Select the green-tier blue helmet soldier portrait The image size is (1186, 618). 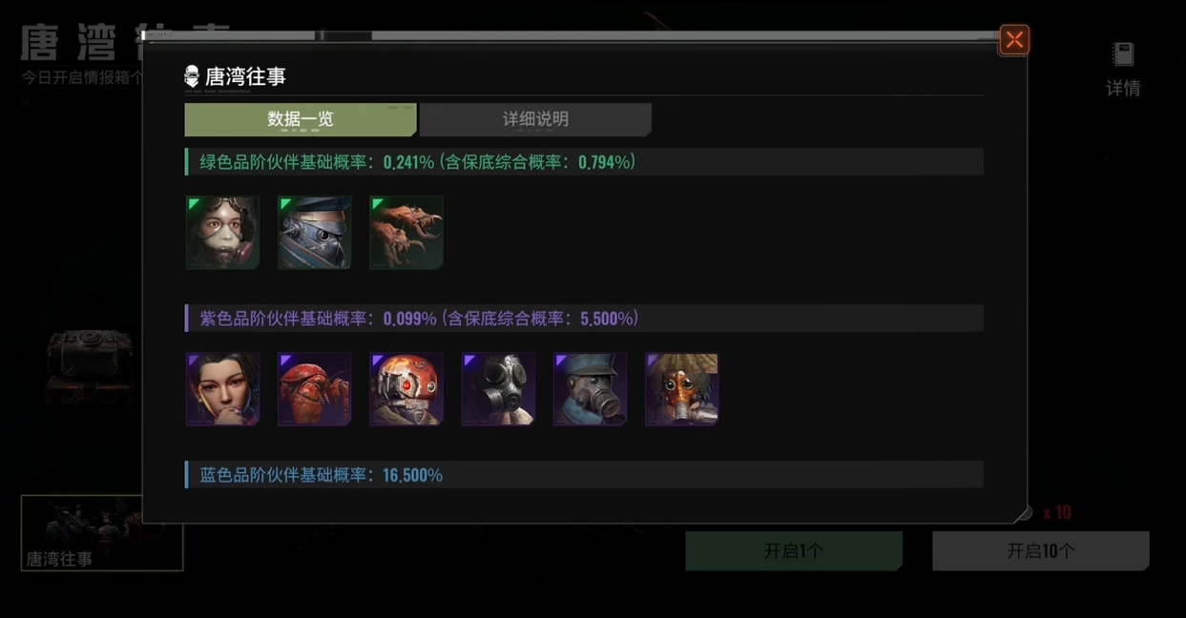[314, 233]
